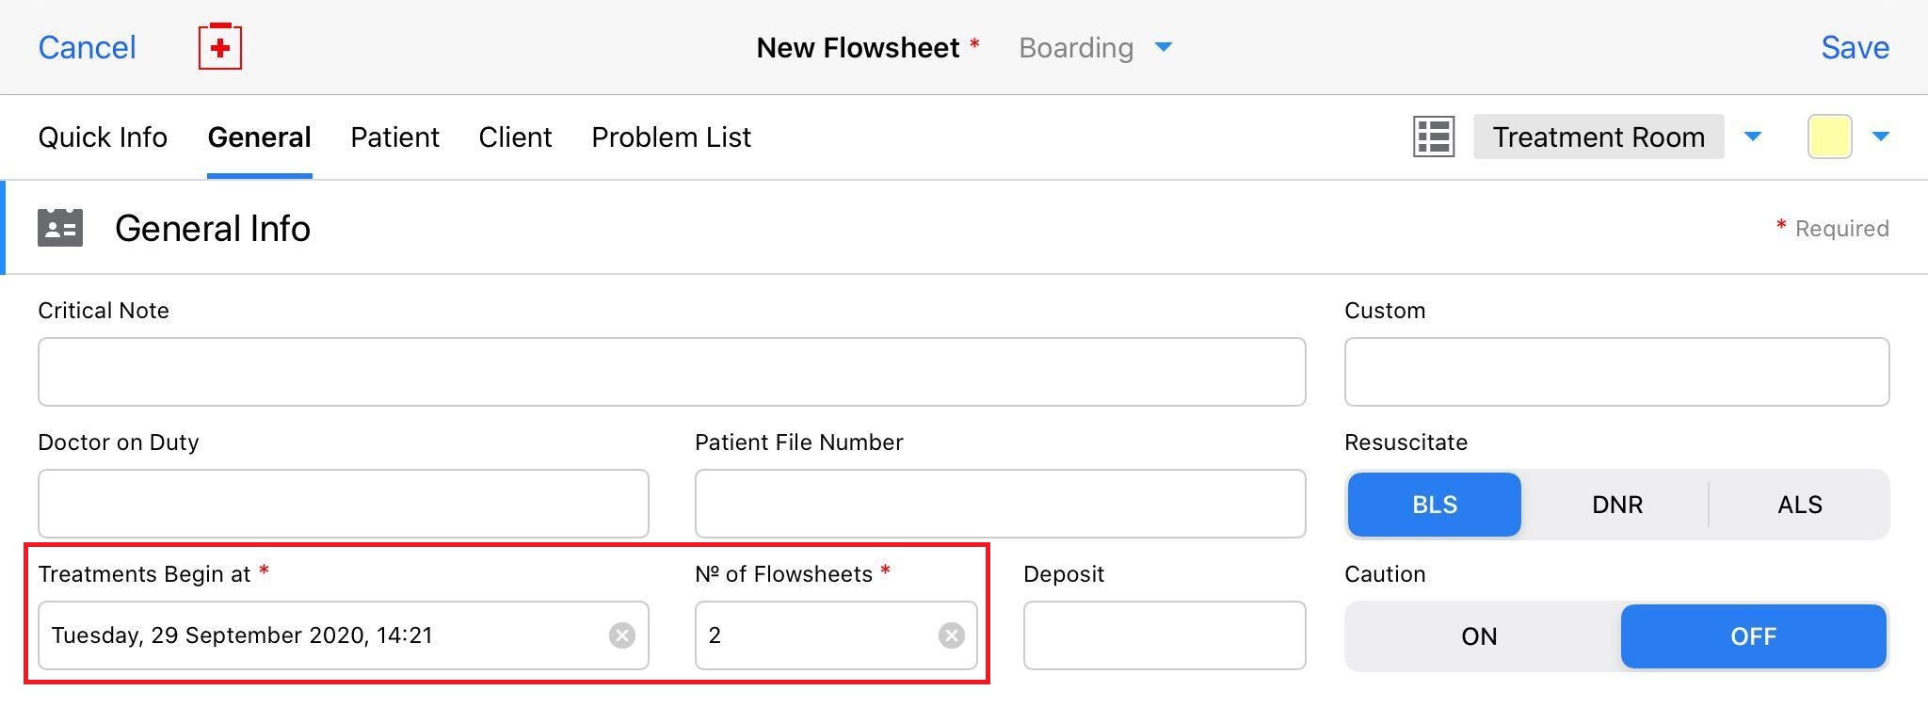
Task: Save the new flowsheet
Action: pos(1855,47)
